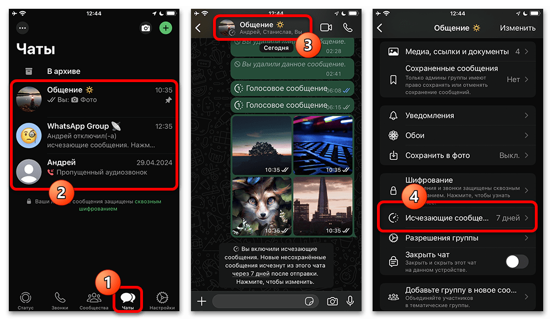Open Медиа, ссылки и документы
The width and height of the screenshot is (552, 320).
click(x=458, y=52)
